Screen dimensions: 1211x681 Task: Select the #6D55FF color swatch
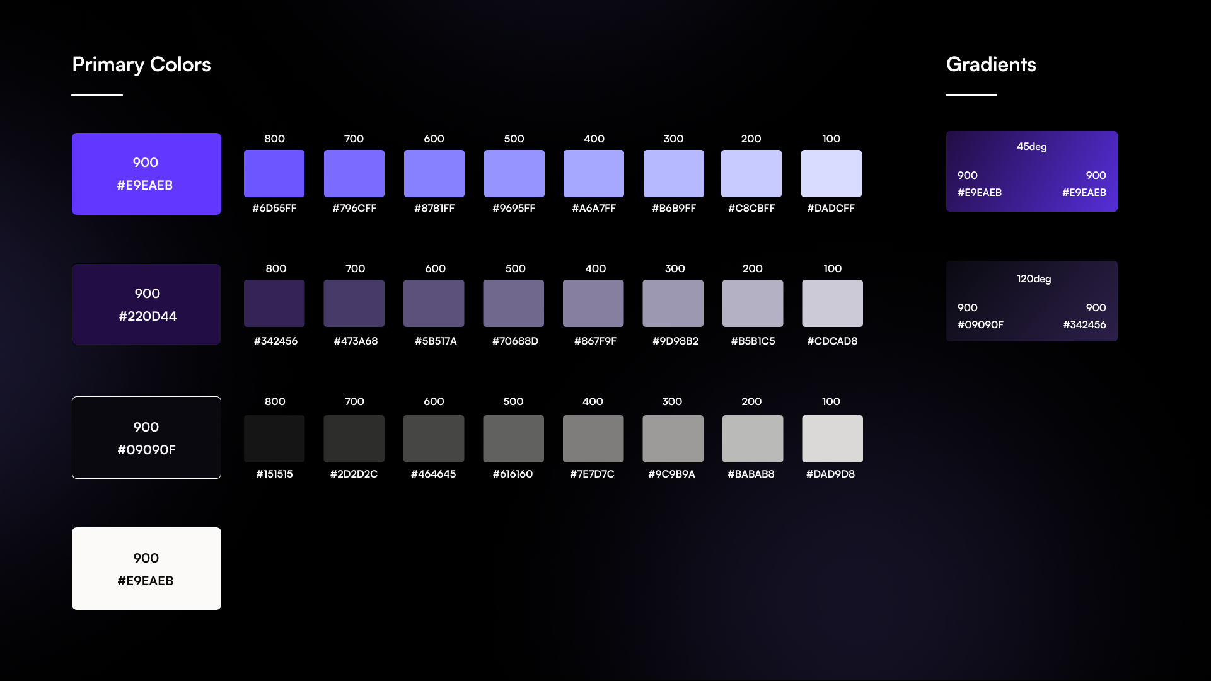click(274, 173)
